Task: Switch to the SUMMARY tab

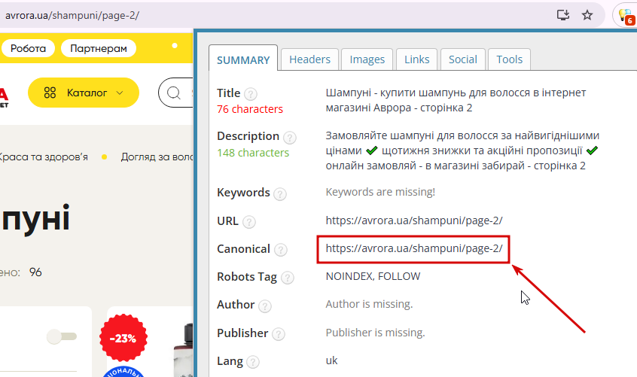Action: tap(243, 59)
